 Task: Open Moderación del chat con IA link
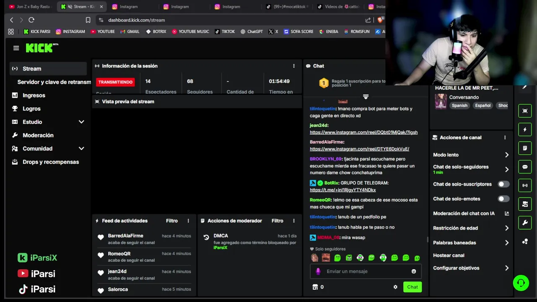click(471, 213)
